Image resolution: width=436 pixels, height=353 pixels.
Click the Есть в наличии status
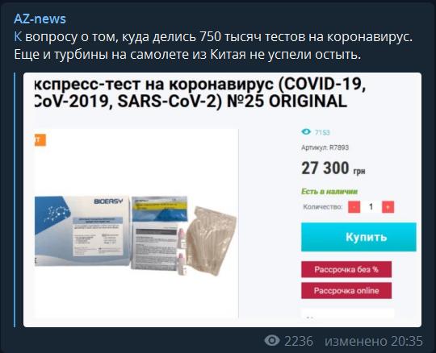pyautogui.click(x=329, y=192)
